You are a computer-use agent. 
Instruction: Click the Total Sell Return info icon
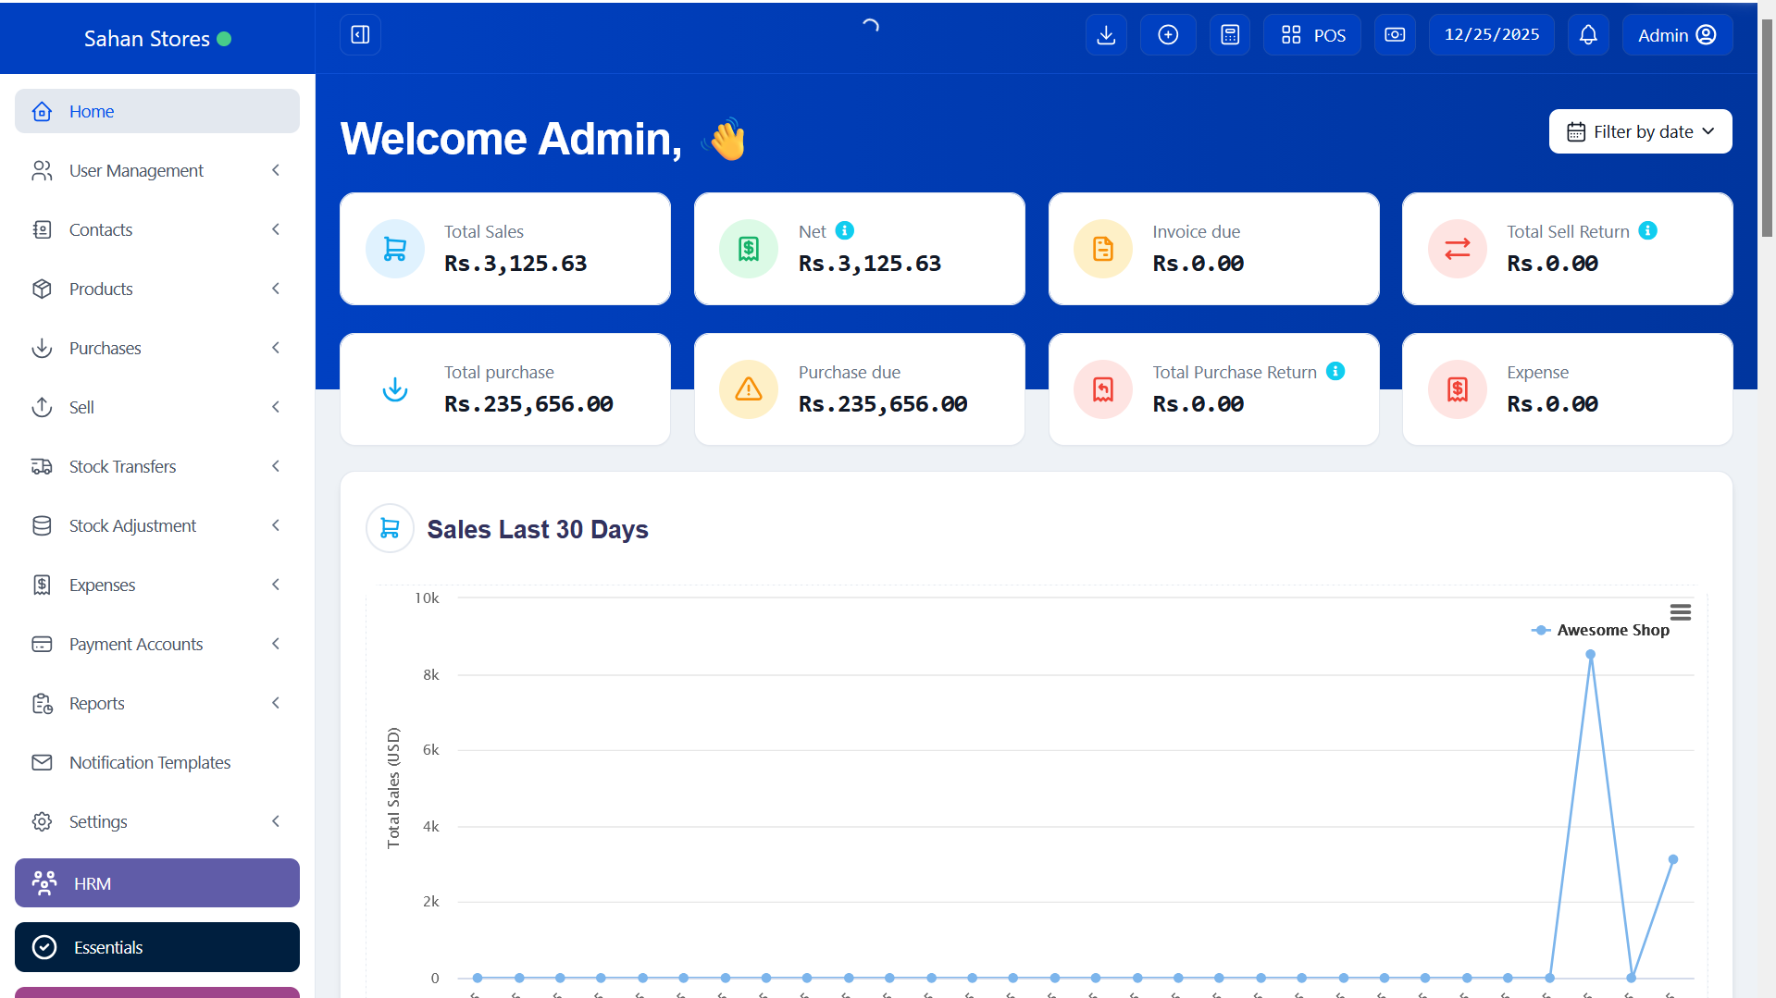tap(1648, 230)
